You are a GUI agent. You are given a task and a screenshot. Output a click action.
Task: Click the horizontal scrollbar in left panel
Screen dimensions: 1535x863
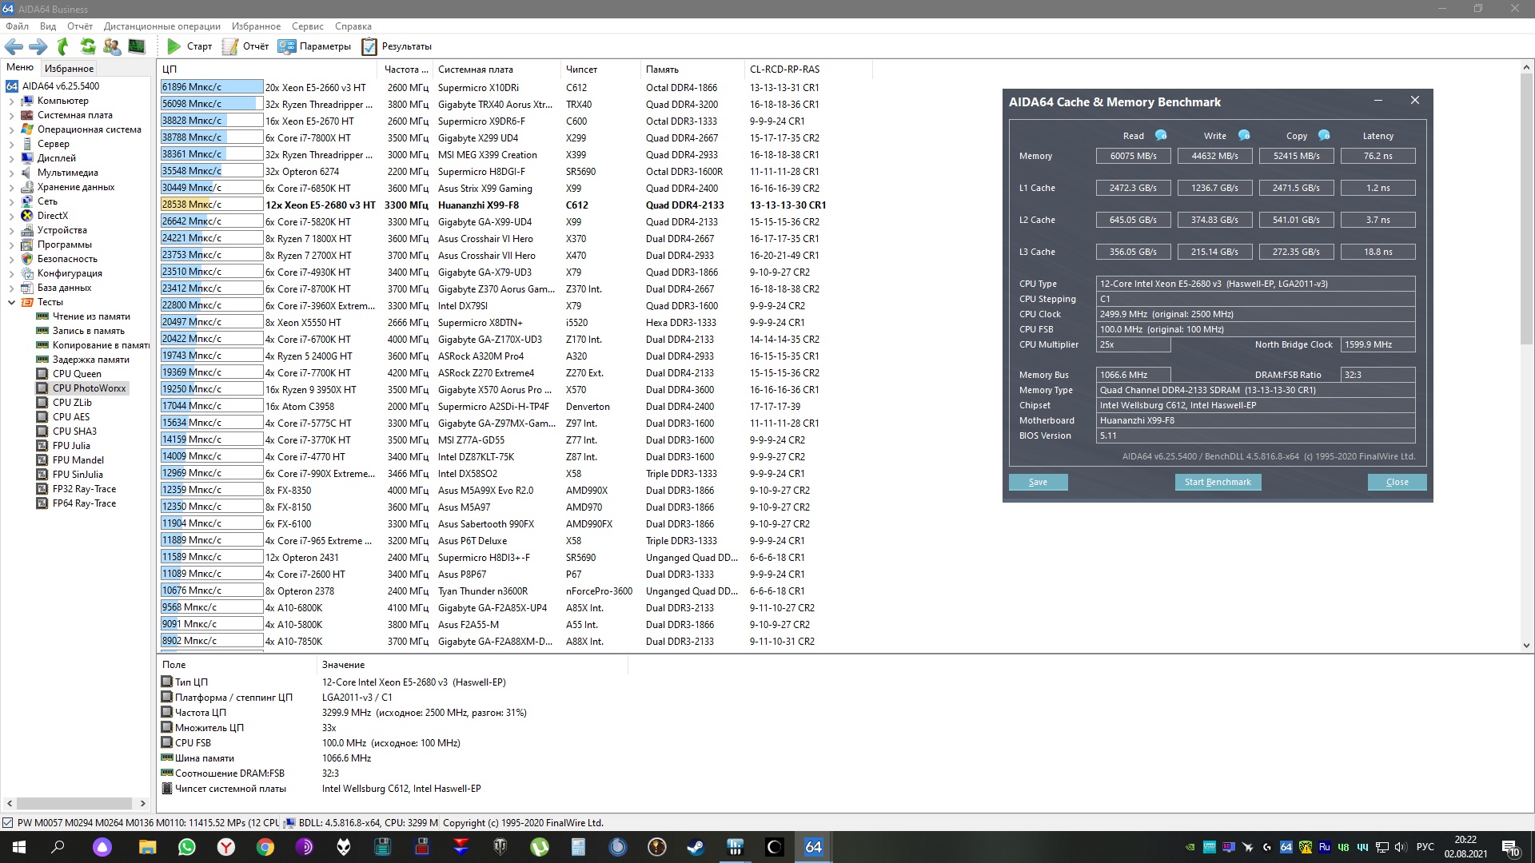pos(75,803)
